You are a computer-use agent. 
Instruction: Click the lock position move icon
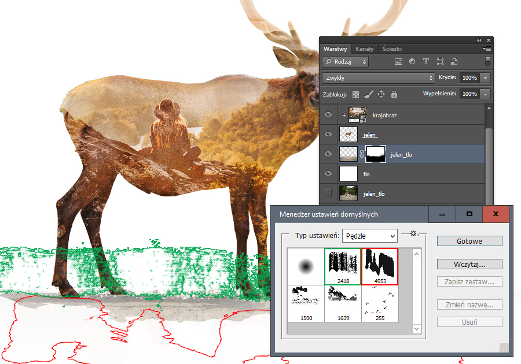pos(381,94)
